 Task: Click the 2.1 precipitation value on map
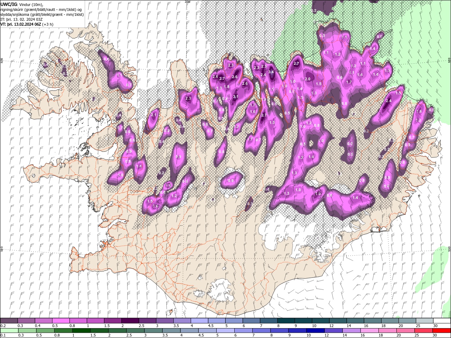153,115
